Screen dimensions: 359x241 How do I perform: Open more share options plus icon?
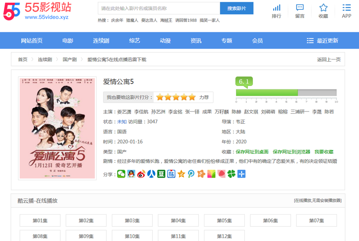242,174
